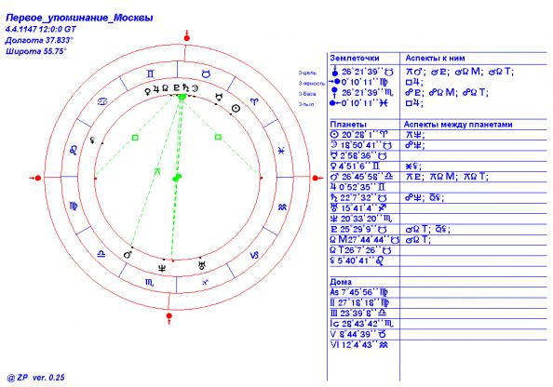Select the Saturn position 22°7'32'' row

(358, 198)
